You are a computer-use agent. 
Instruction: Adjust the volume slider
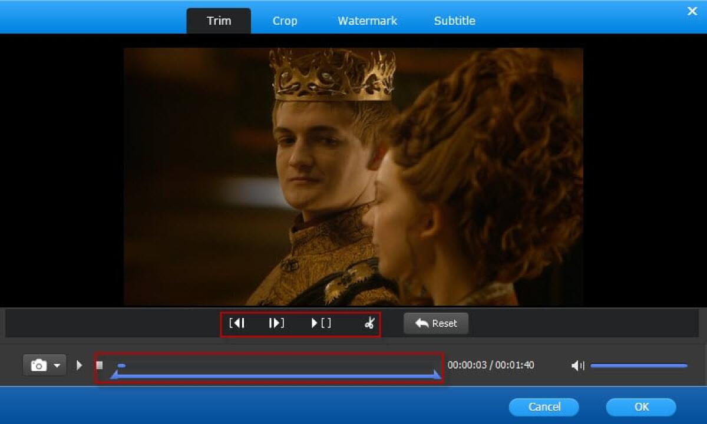tap(639, 365)
